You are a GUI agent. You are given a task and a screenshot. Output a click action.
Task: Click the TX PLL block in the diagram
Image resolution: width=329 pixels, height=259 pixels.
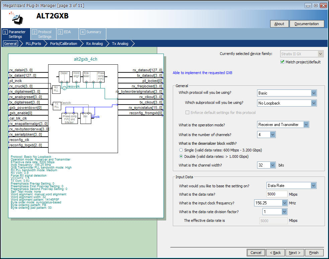pos(57,106)
